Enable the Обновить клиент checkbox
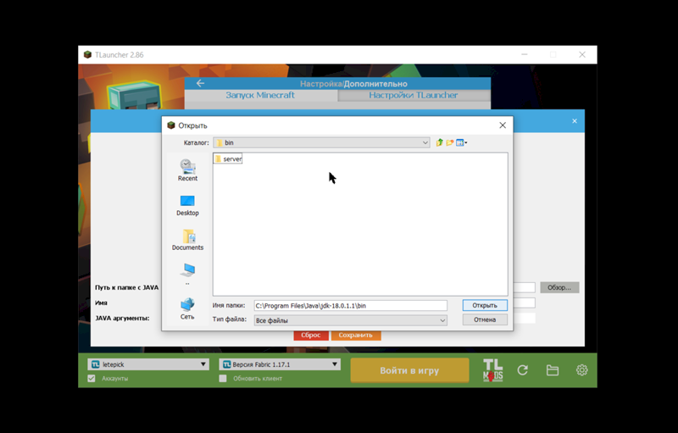 (x=223, y=379)
